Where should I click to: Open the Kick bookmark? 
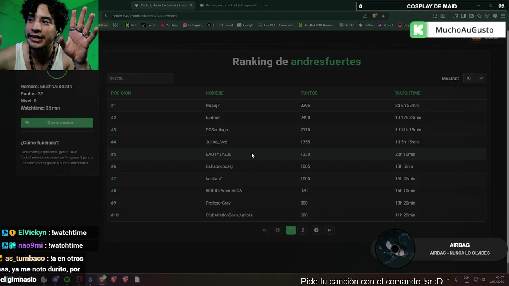pyautogui.click(x=131, y=25)
